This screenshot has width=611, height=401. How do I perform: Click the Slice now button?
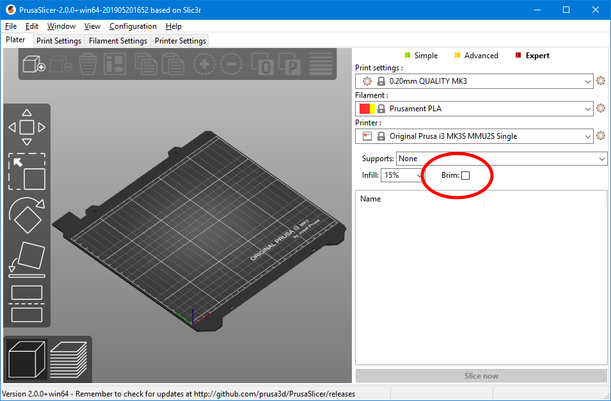pos(481,375)
